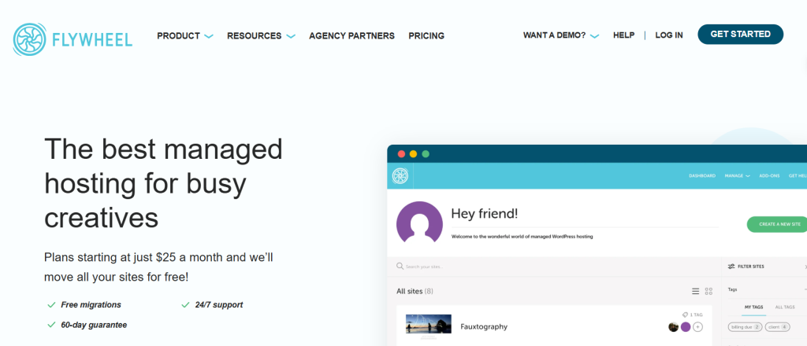Select Dashboard in the preview nav bar
The image size is (807, 346).
[x=702, y=176]
